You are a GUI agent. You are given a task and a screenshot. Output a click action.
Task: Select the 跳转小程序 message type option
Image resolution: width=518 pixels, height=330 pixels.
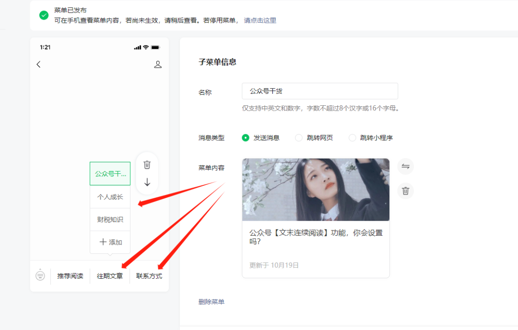tap(353, 137)
